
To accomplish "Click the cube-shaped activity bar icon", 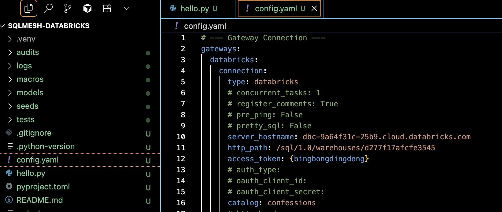I will 87,8.
